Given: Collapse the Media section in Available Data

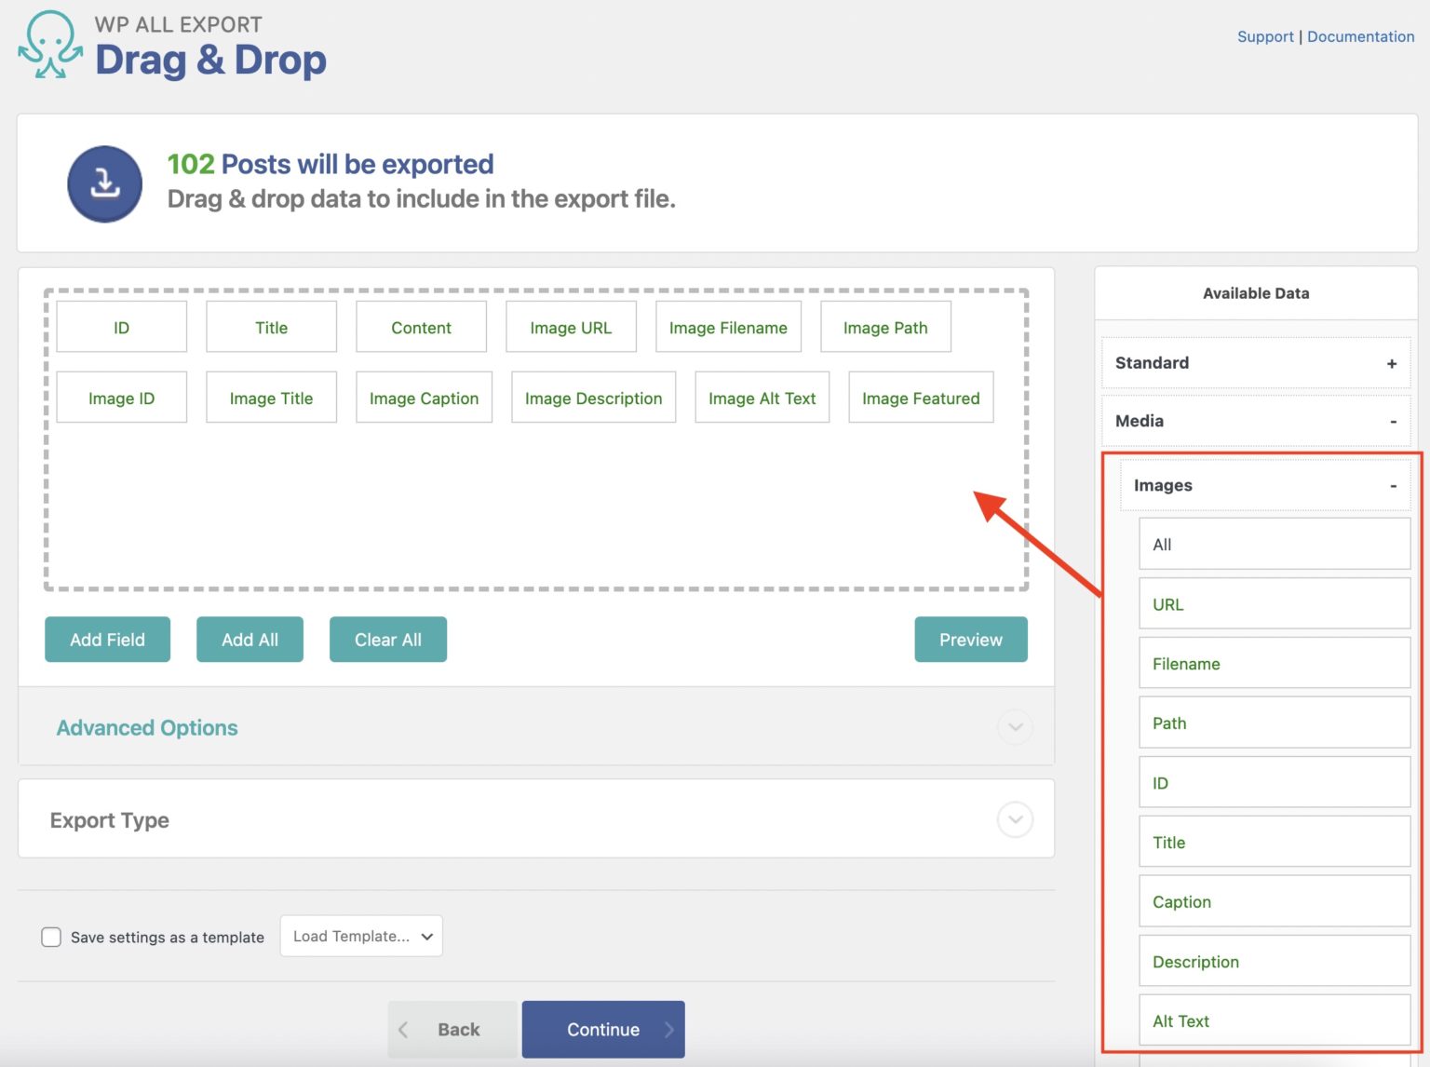Looking at the screenshot, I should (x=1391, y=421).
